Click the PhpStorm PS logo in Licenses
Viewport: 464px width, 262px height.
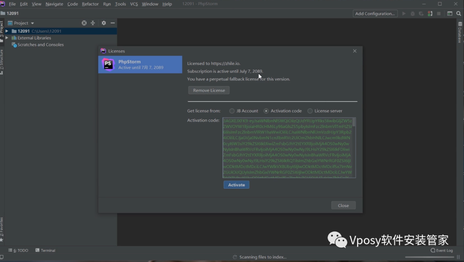[108, 64]
